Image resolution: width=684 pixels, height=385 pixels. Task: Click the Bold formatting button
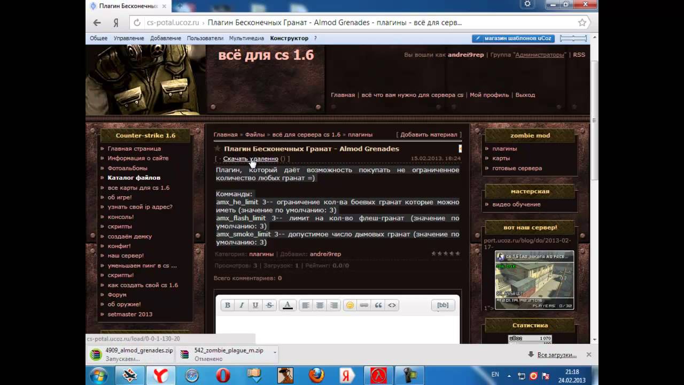228,305
